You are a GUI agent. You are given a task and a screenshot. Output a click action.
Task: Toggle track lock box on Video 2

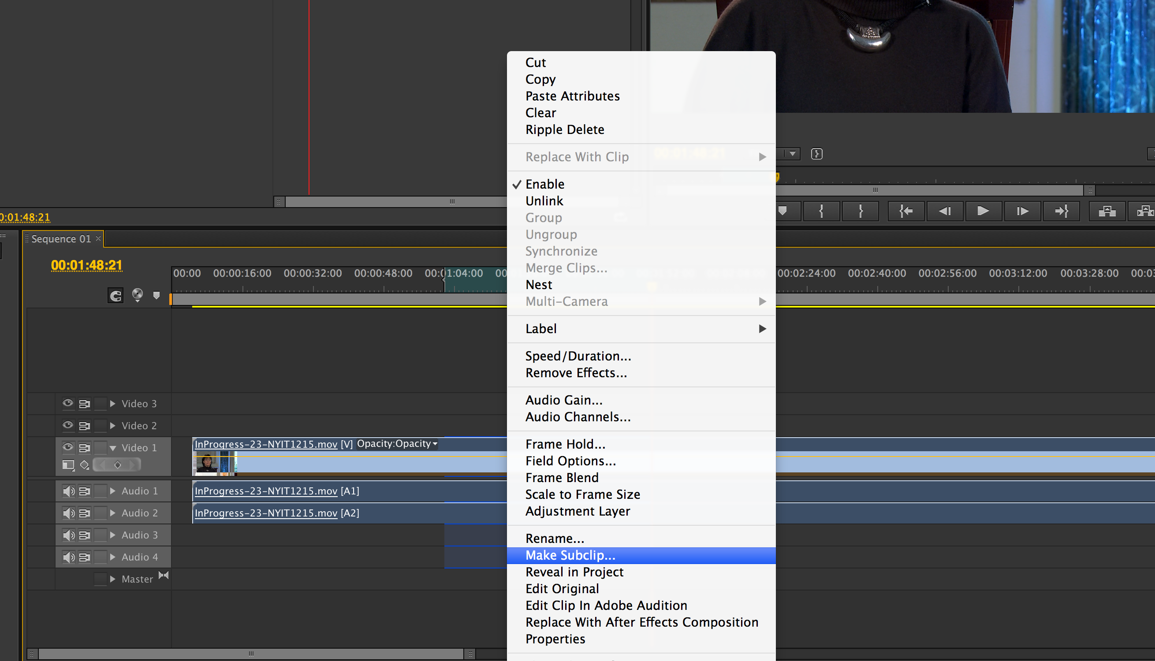101,425
